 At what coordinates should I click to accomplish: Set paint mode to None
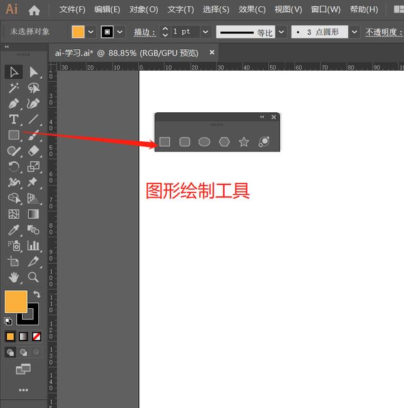click(x=37, y=337)
